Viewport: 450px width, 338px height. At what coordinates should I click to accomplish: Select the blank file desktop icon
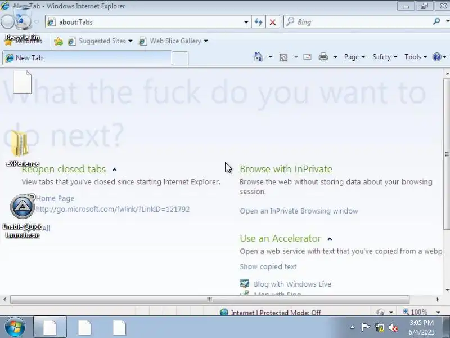(x=22, y=82)
